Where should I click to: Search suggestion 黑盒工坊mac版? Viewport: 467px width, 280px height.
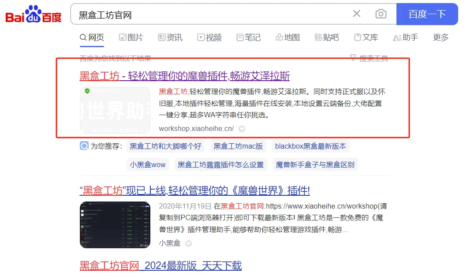point(238,146)
